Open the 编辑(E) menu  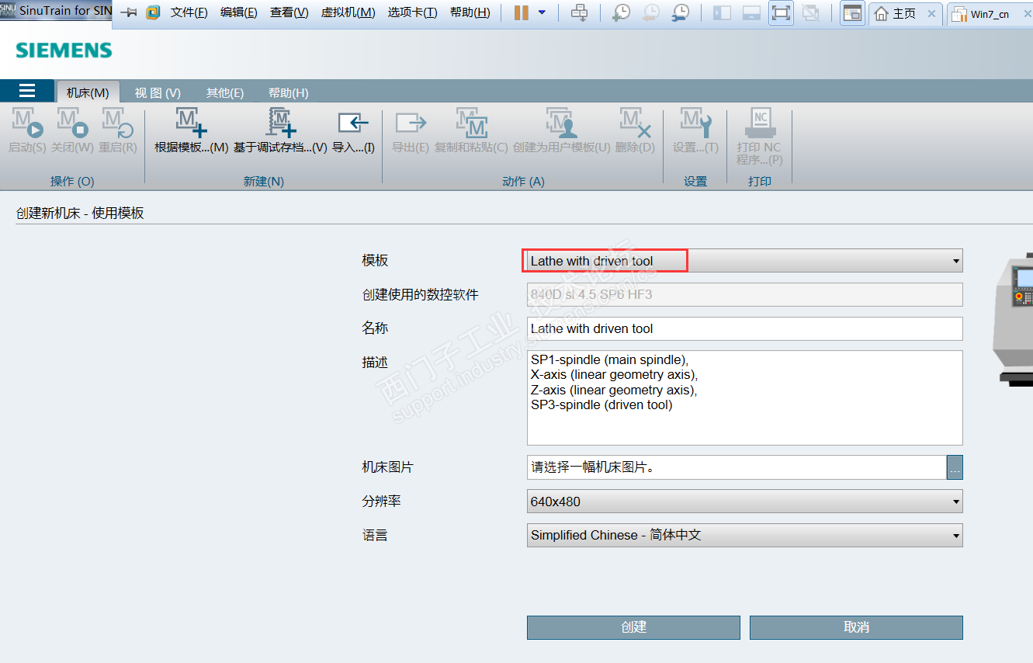239,13
